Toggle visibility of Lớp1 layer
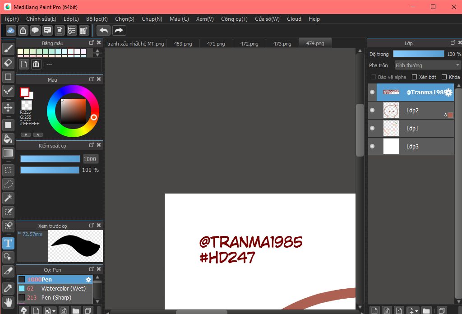The image size is (462, 314). click(x=372, y=128)
